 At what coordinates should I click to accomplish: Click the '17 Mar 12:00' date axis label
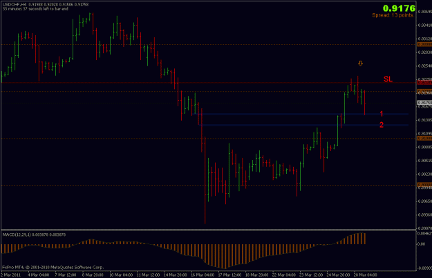click(x=229, y=275)
